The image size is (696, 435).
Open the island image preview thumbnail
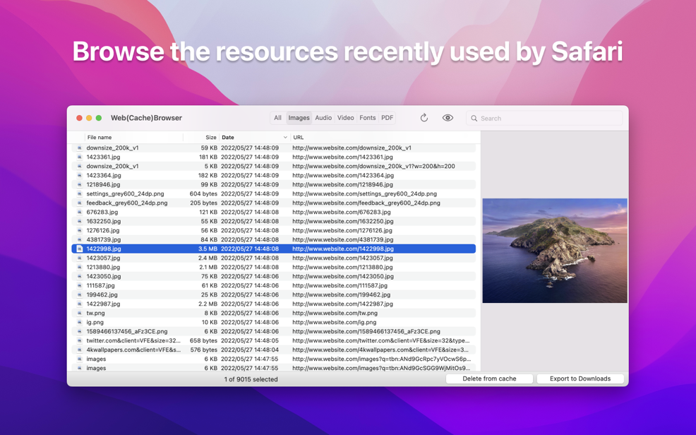(x=555, y=251)
